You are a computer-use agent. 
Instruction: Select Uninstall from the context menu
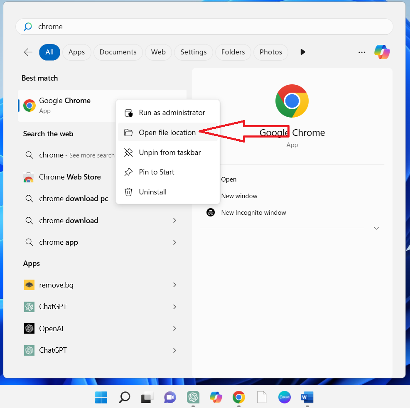click(x=168, y=192)
